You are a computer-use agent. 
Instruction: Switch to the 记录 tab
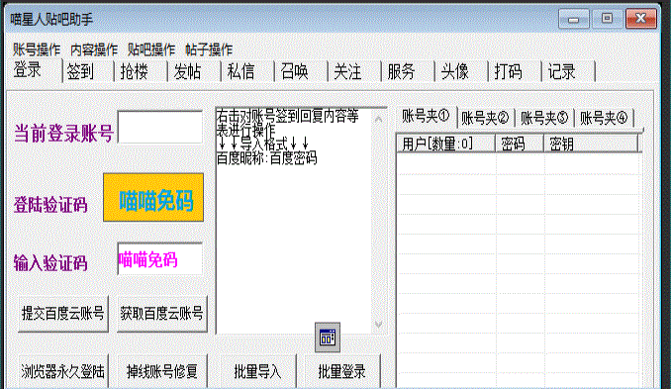click(x=569, y=71)
